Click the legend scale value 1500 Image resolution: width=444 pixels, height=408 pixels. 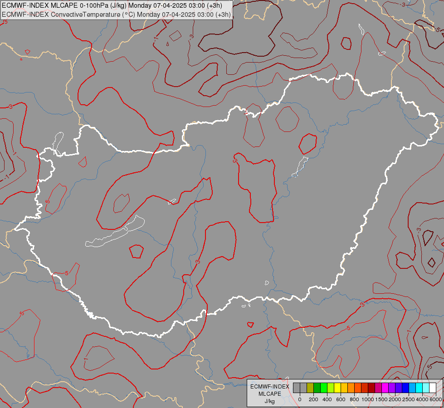click(x=381, y=399)
